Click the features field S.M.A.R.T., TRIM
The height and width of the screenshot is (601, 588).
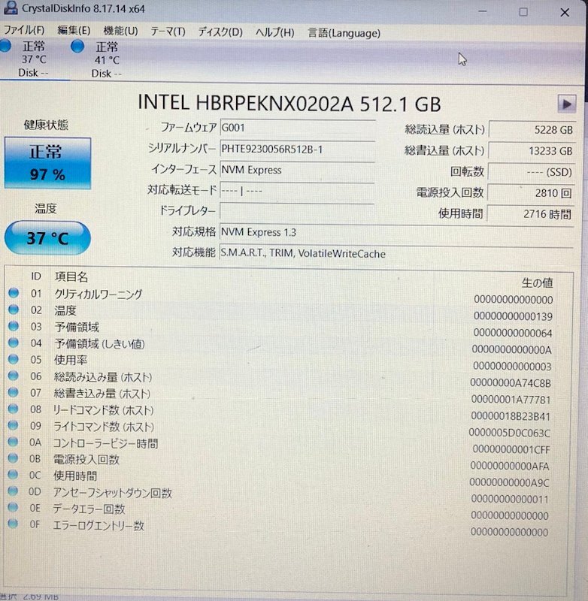coord(397,253)
